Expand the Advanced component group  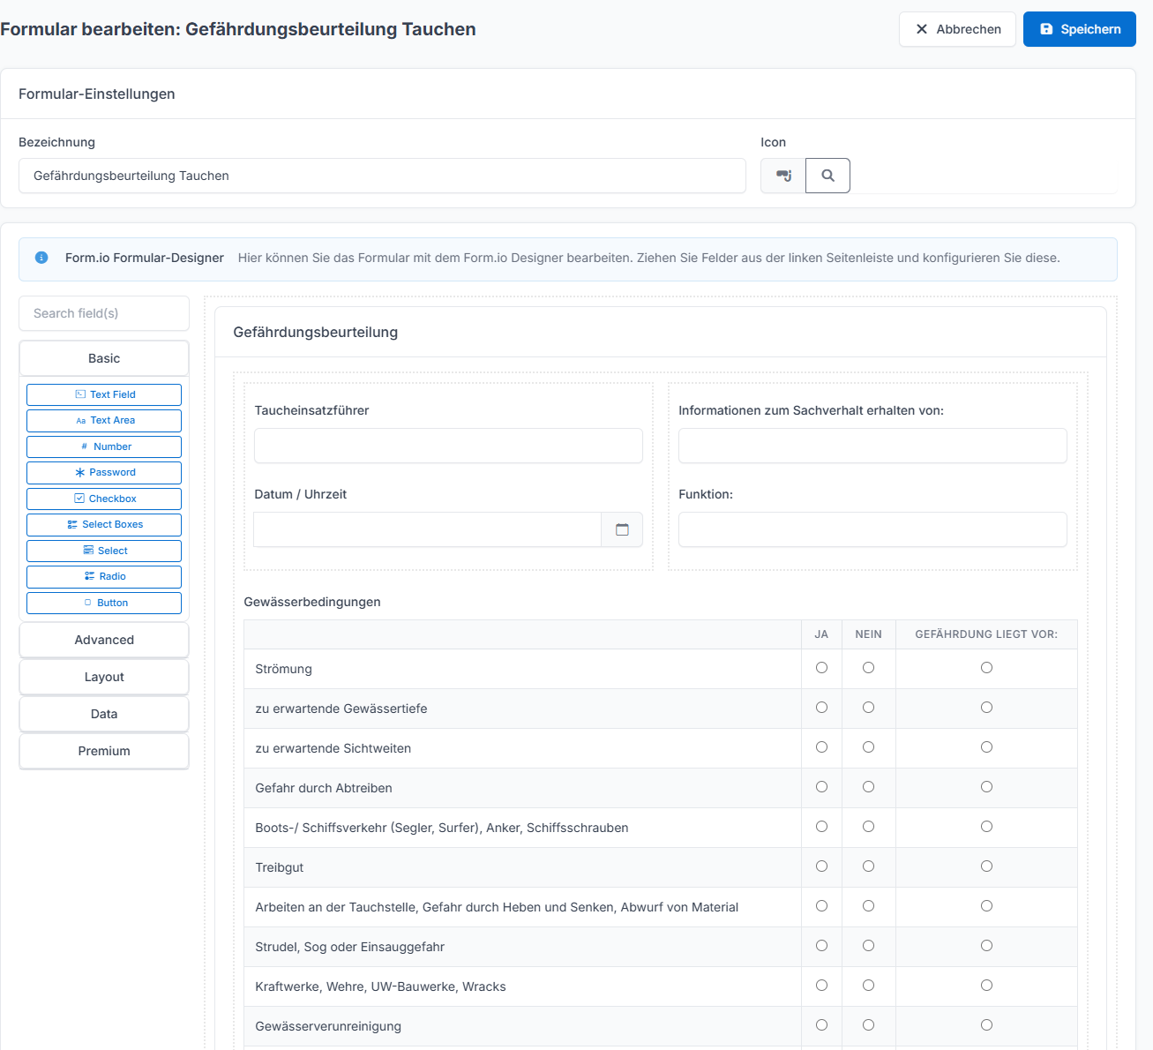point(104,640)
